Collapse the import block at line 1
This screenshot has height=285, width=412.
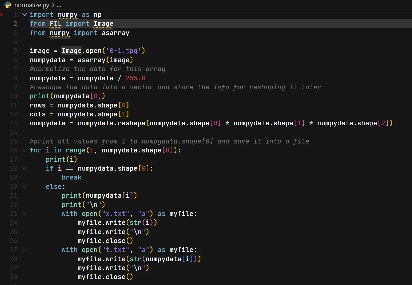click(x=24, y=15)
